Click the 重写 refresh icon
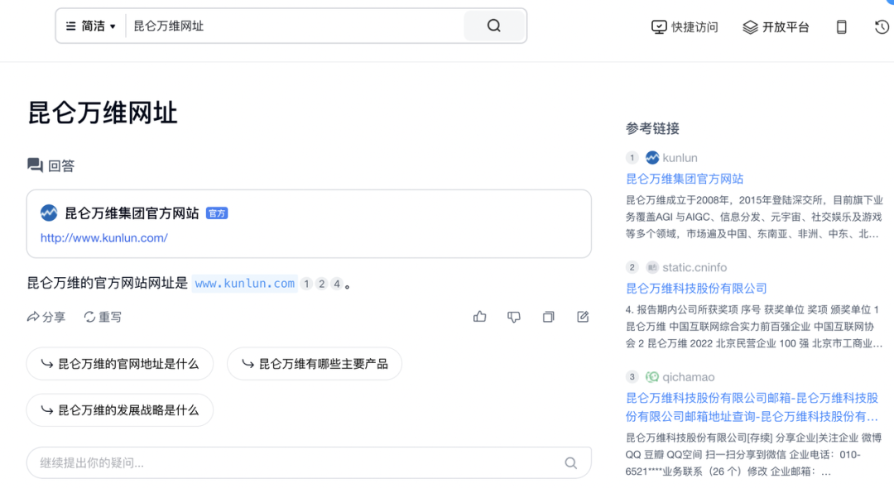894x488 pixels. click(89, 317)
